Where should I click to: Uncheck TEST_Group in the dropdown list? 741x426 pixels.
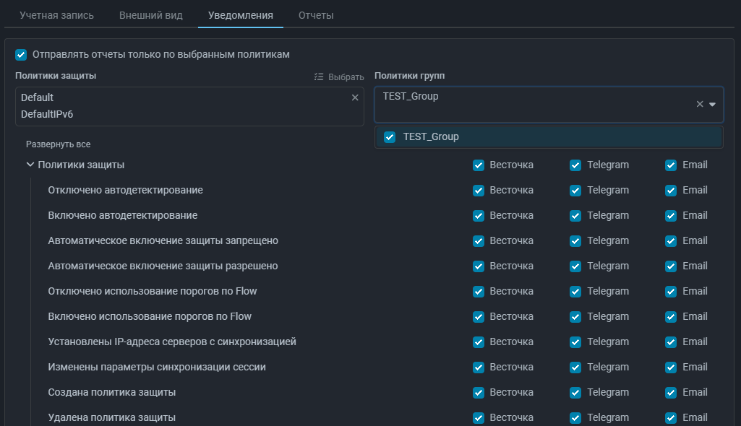pyautogui.click(x=390, y=137)
